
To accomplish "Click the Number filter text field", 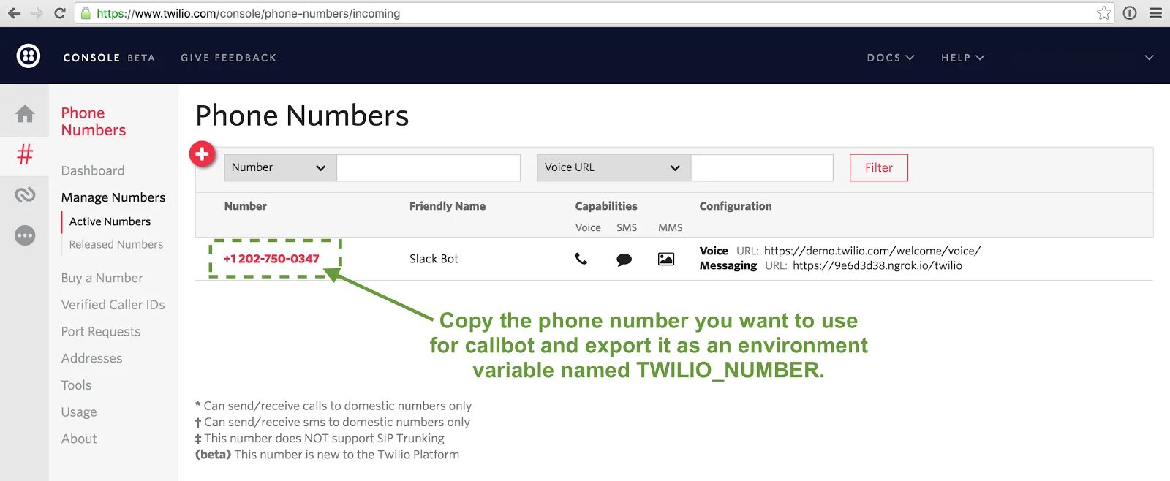I will pos(429,167).
